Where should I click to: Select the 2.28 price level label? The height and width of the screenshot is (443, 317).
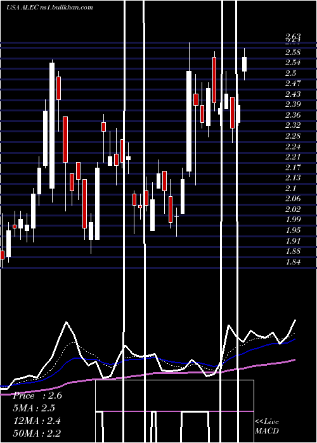[x=293, y=136]
